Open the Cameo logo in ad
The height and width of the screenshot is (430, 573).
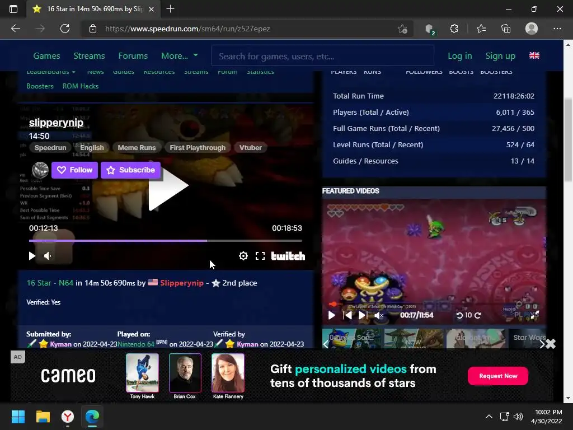pyautogui.click(x=68, y=376)
